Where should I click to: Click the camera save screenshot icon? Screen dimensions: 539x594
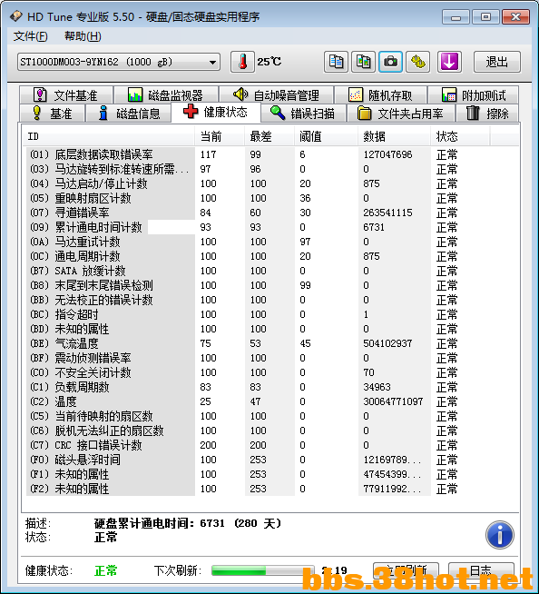tap(390, 62)
